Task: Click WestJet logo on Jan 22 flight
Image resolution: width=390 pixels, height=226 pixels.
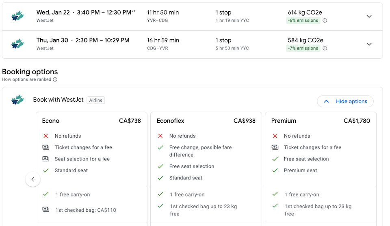Action: coord(17,16)
